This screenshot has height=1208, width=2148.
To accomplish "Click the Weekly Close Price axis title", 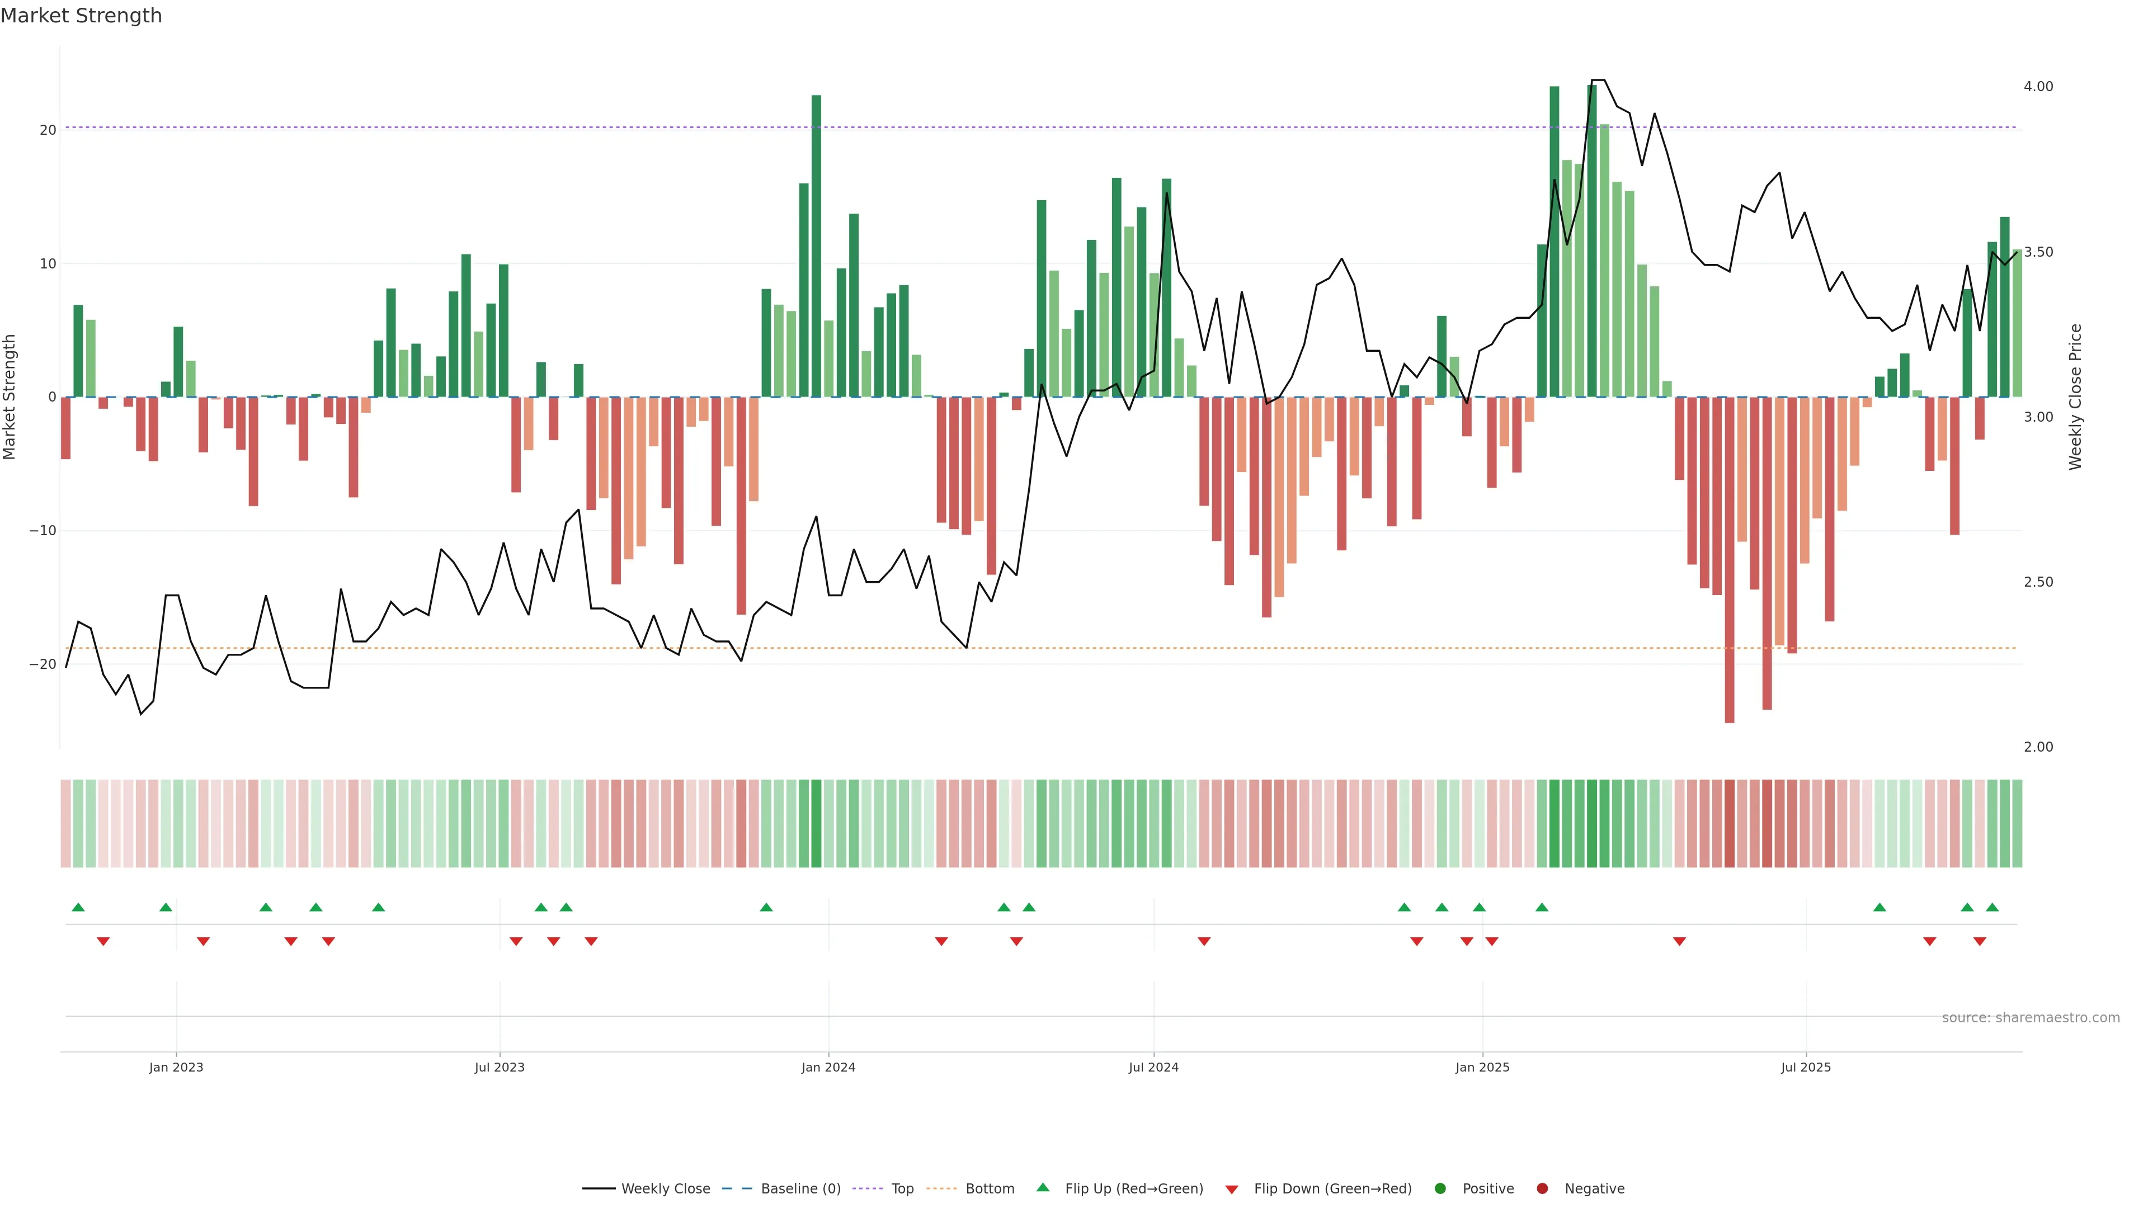I will [2075, 397].
